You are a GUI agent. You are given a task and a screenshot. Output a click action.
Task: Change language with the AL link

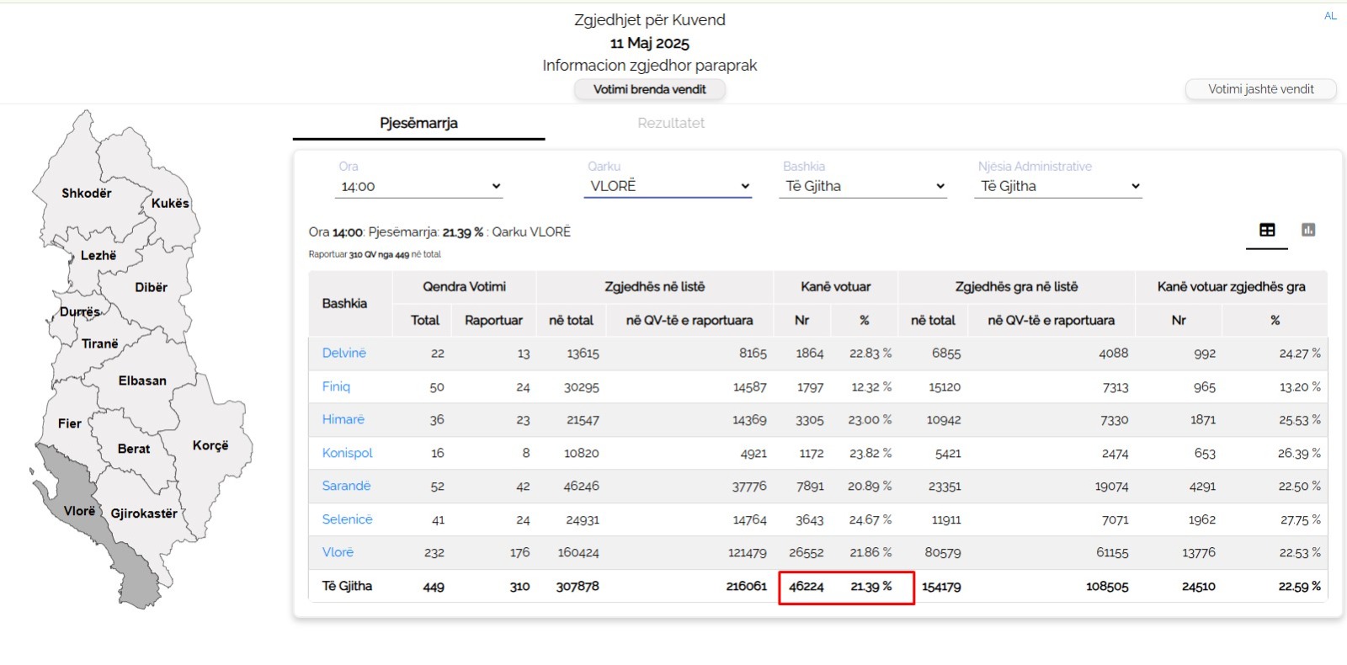[1330, 16]
